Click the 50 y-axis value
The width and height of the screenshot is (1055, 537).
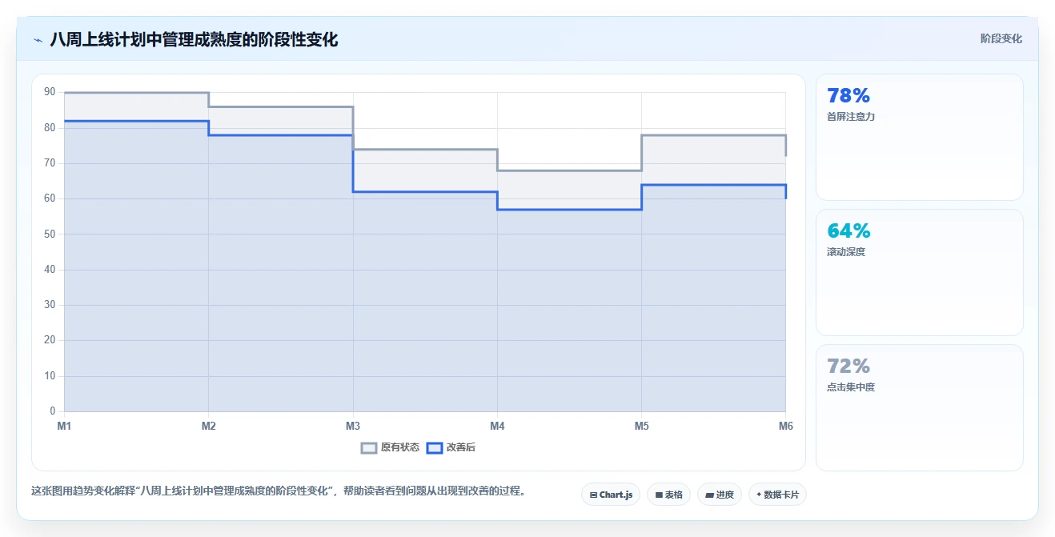pyautogui.click(x=50, y=234)
